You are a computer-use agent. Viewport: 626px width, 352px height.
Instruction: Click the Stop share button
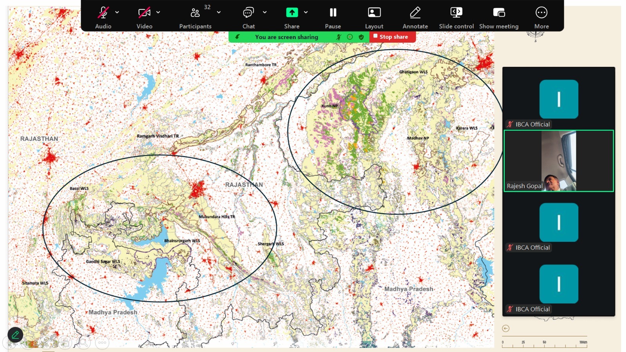[x=392, y=37]
